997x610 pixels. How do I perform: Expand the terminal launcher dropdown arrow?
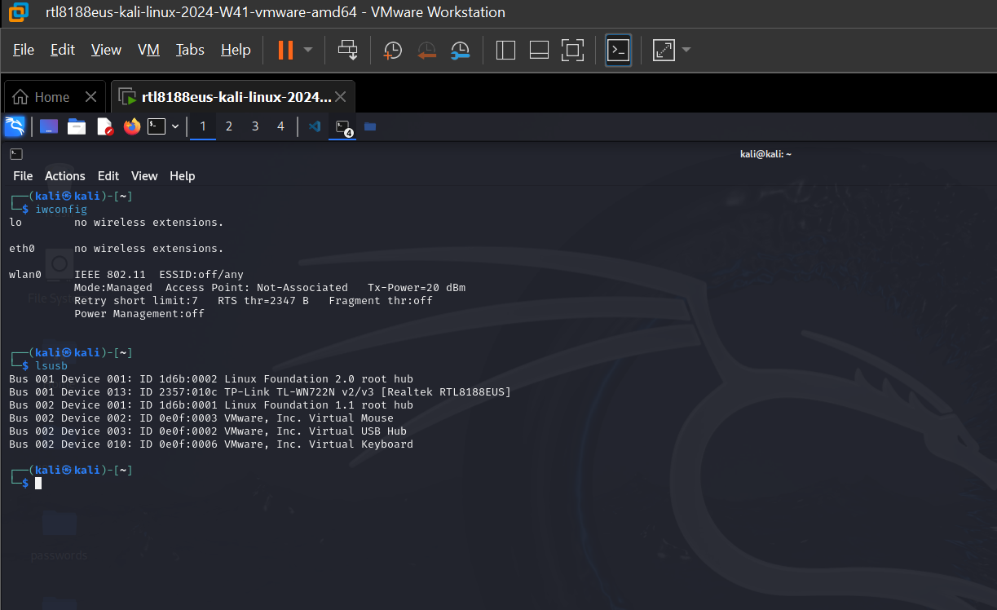tap(175, 127)
